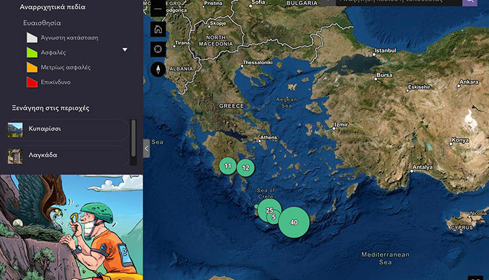Click the CYPRUS country label
Screen dimensions: 489x280
click(x=462, y=228)
